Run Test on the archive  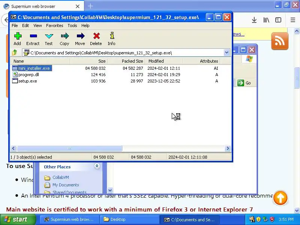49,39
